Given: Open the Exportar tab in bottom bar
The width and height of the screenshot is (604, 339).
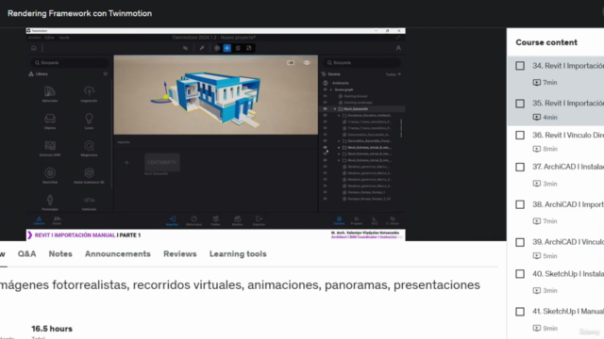Looking at the screenshot, I should pos(259,220).
